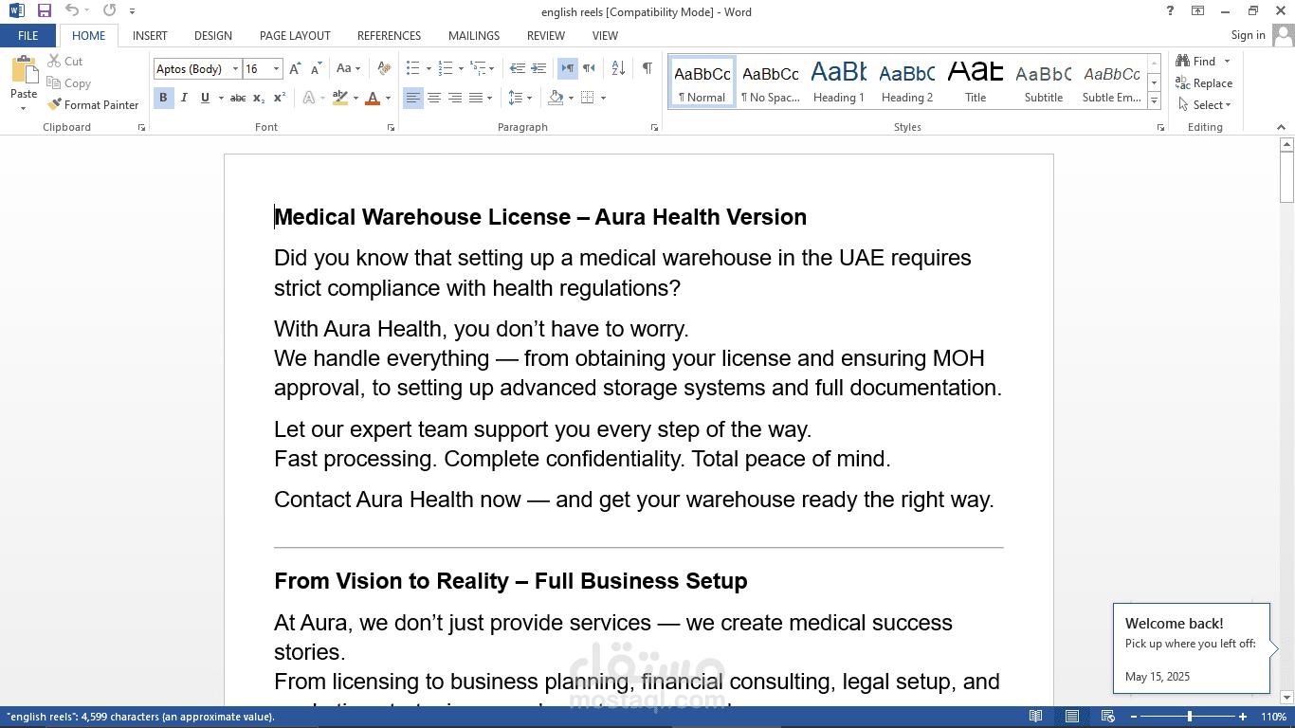
Task: Toggle left-to-right text direction
Action: point(567,69)
